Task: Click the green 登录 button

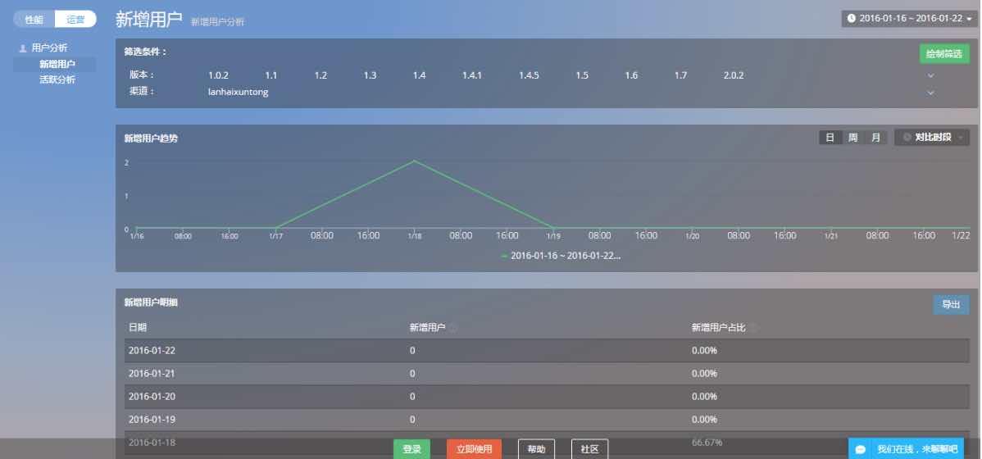Action: [411, 449]
